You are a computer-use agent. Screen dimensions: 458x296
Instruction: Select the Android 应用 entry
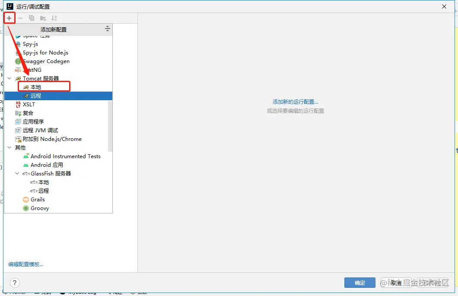coord(58,165)
